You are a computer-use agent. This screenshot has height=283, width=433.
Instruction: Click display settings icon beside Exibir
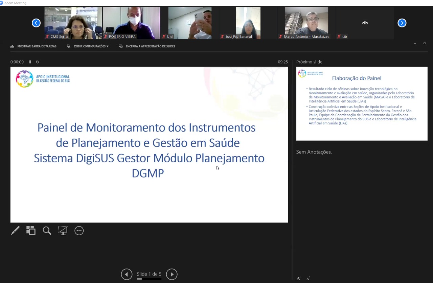[69, 46]
